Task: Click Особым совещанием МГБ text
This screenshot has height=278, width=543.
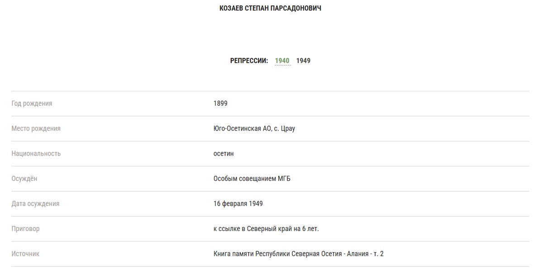Action: click(252, 179)
